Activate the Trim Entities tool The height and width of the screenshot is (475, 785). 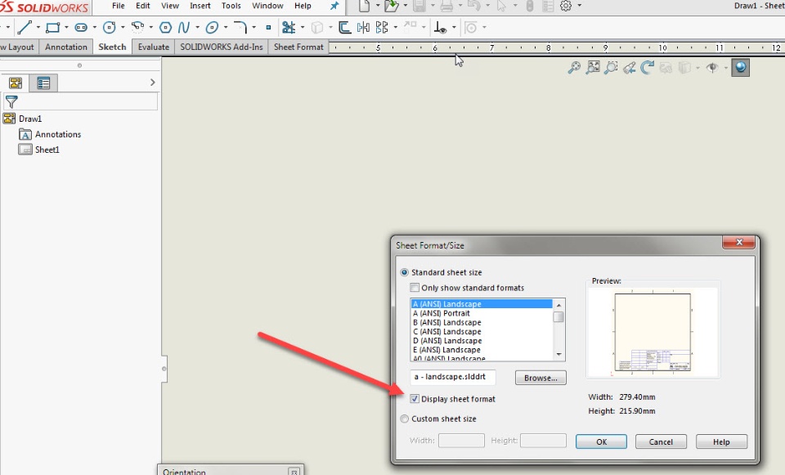coord(289,27)
